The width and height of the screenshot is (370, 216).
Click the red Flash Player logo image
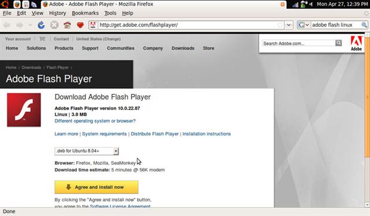tap(24, 110)
